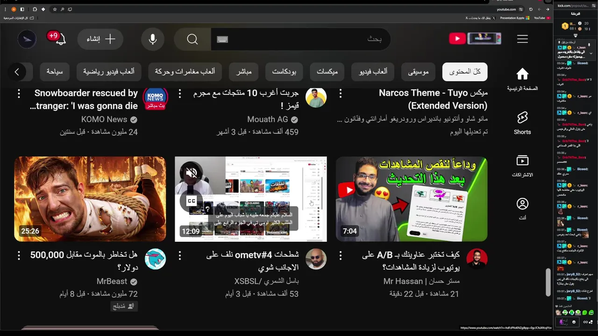
Task: Open the ometv 12:09 video thumbnail
Action: point(251,199)
